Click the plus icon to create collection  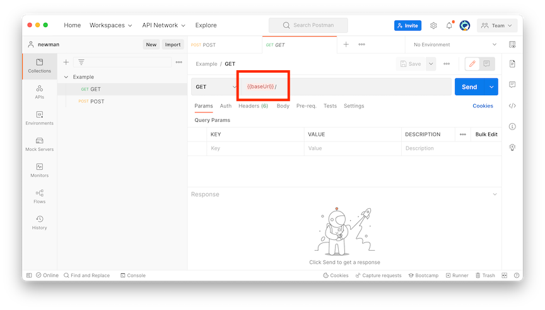pos(66,63)
